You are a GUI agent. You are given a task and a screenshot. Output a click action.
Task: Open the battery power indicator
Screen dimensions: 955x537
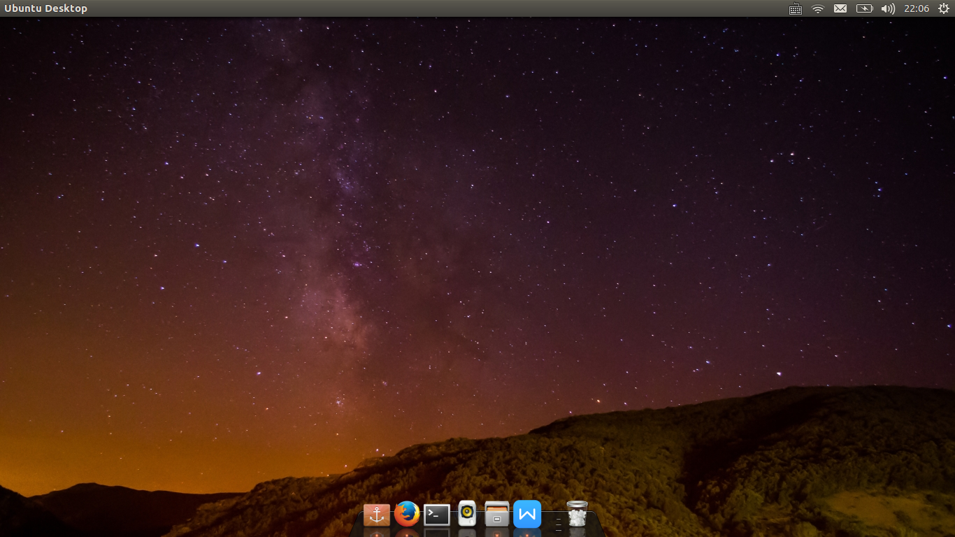click(x=865, y=8)
